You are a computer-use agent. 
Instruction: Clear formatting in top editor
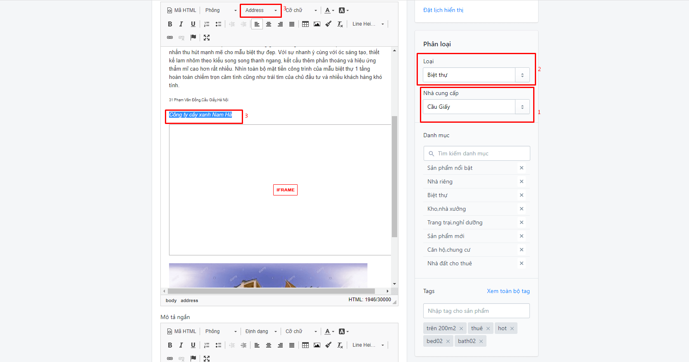click(x=340, y=24)
